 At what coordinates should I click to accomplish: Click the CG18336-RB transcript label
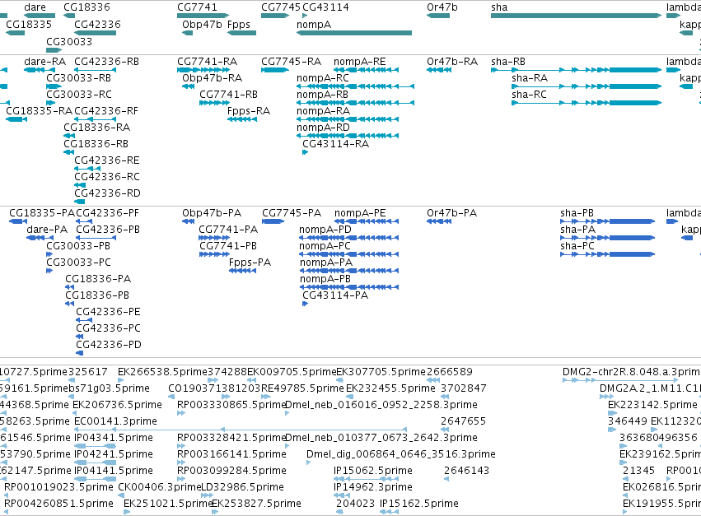click(96, 143)
